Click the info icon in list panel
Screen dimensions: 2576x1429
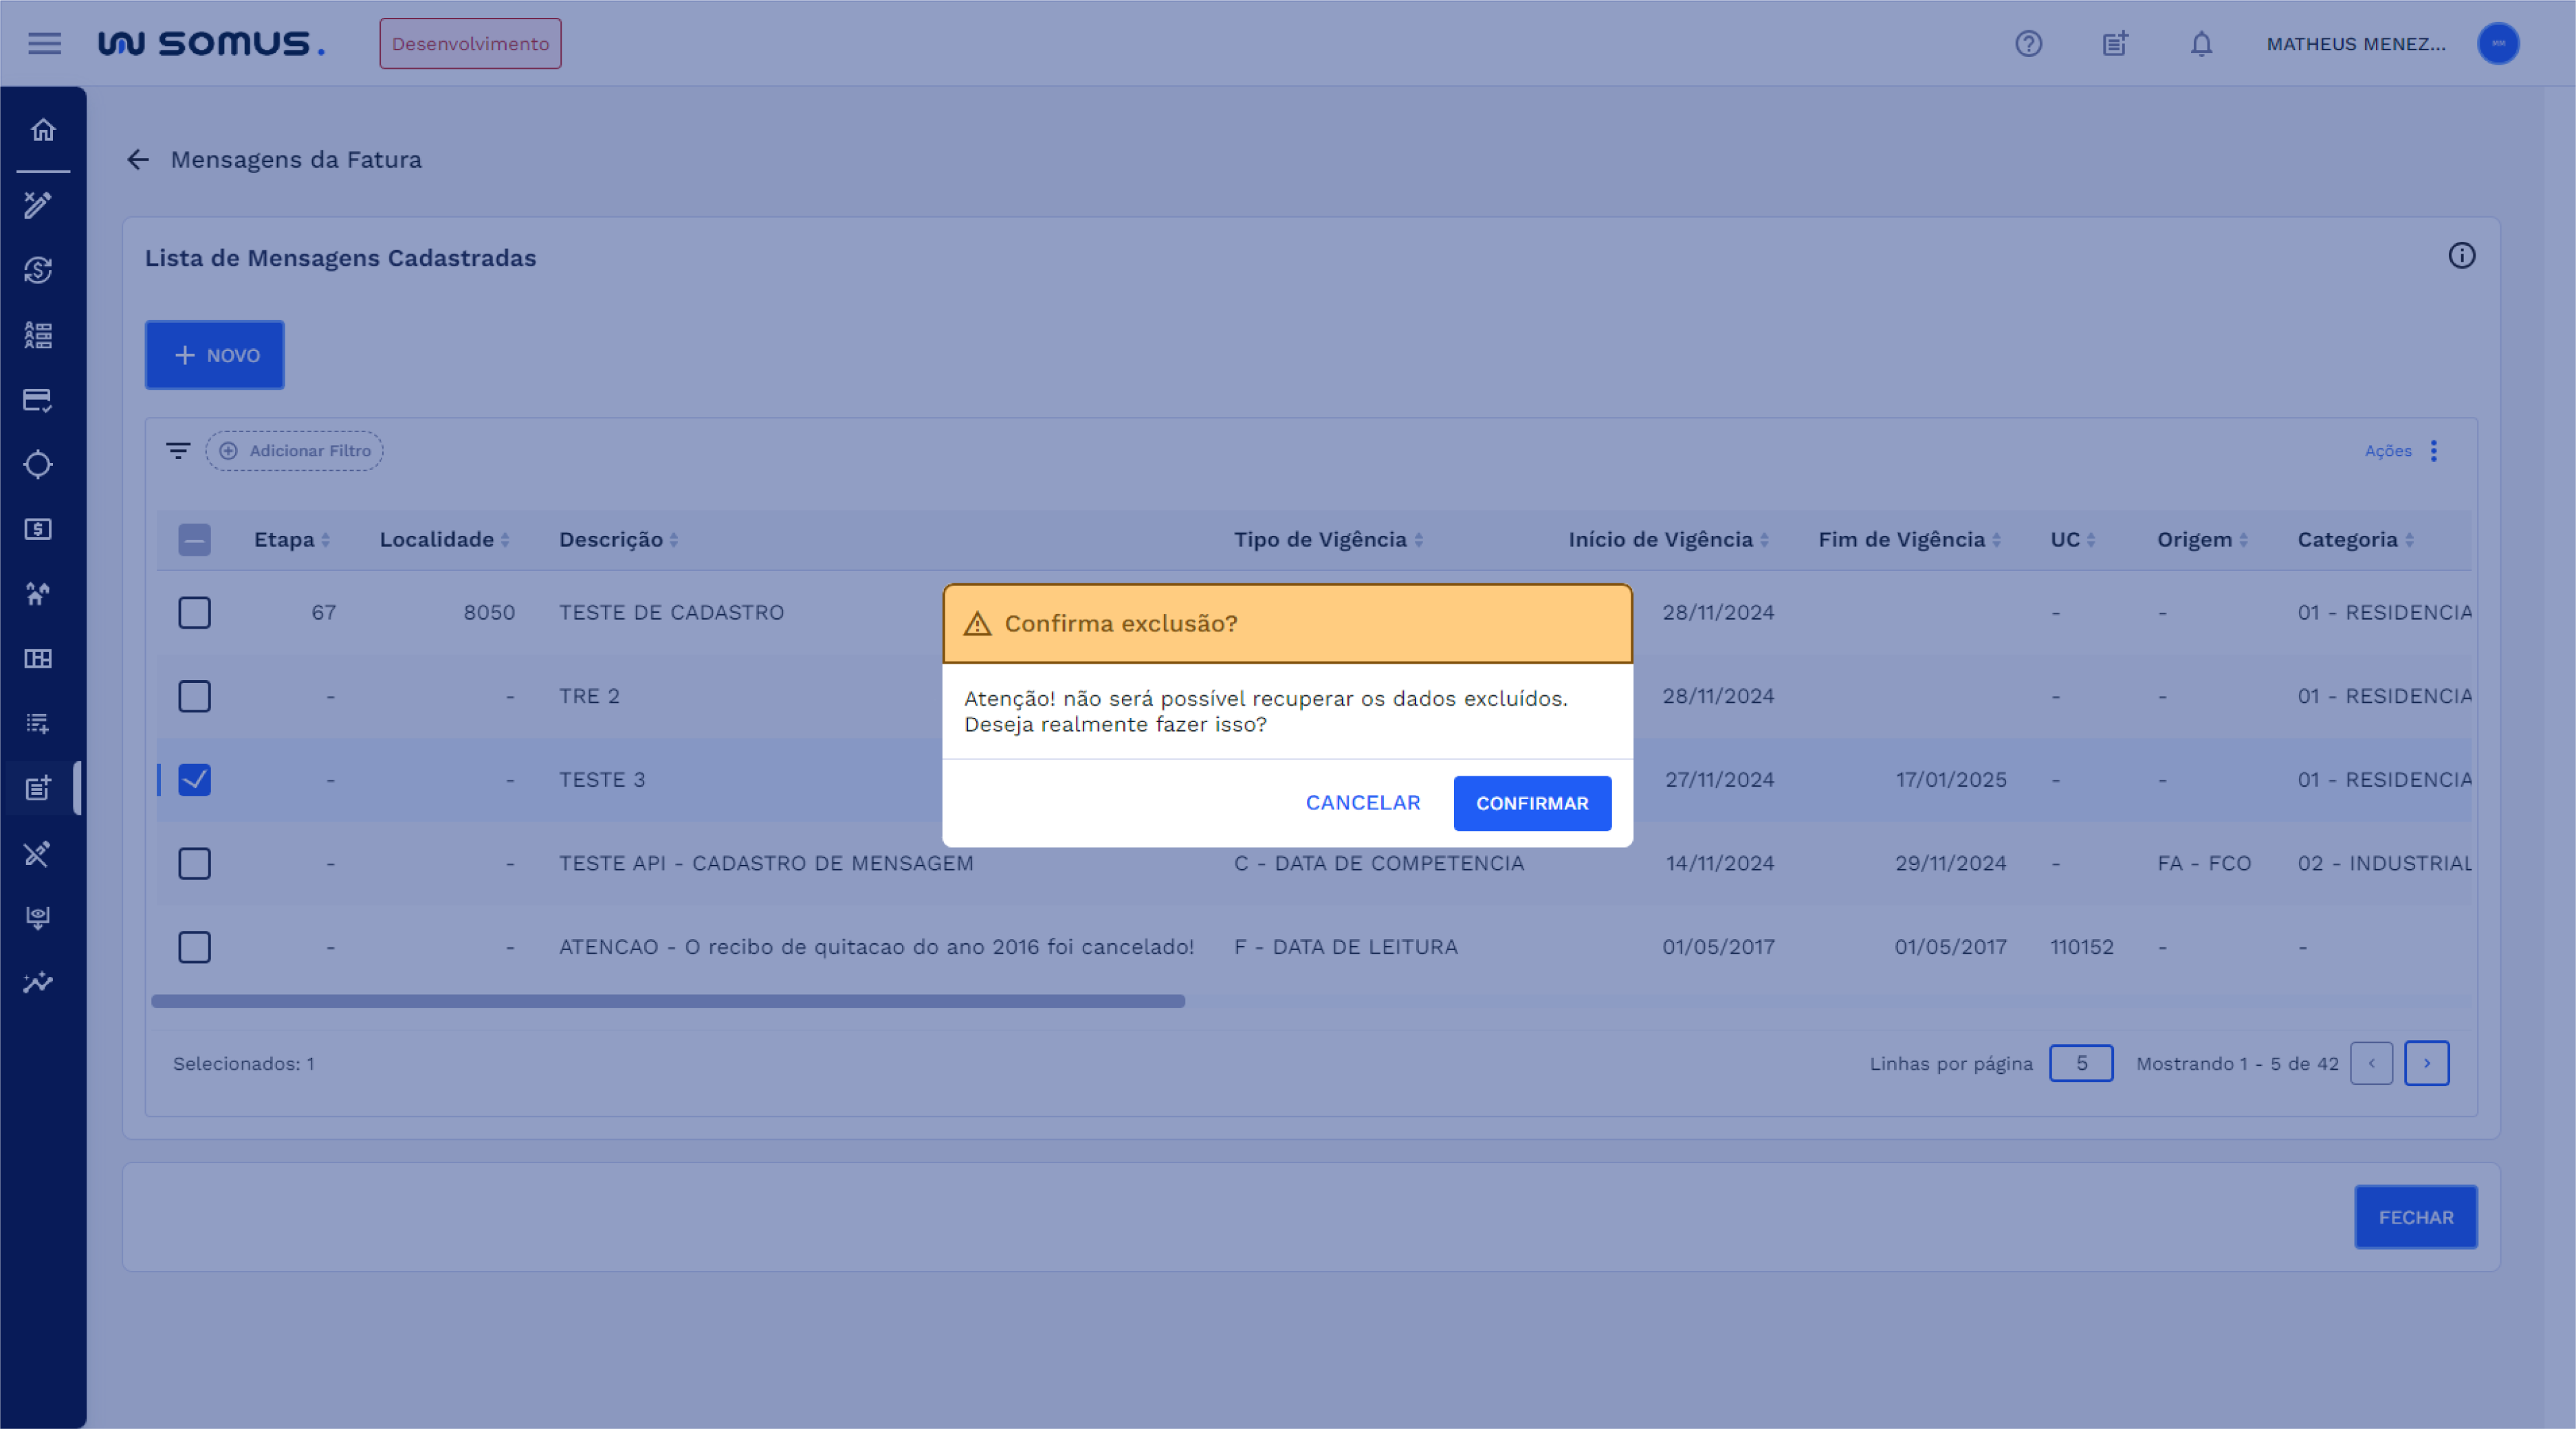coord(2461,256)
